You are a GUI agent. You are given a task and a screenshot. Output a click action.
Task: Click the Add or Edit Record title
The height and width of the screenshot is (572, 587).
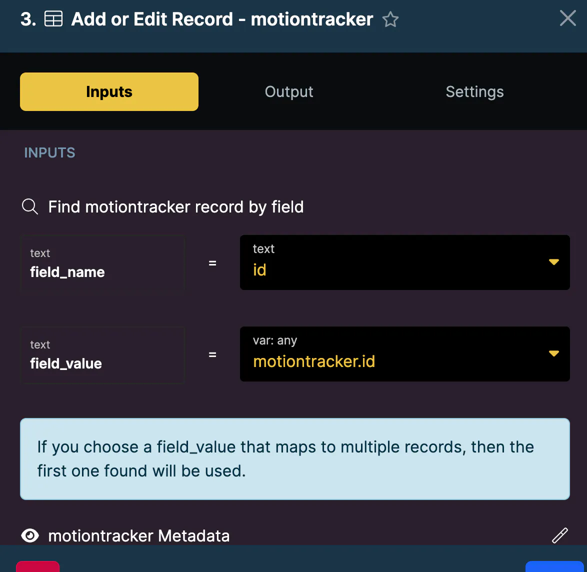click(x=222, y=19)
